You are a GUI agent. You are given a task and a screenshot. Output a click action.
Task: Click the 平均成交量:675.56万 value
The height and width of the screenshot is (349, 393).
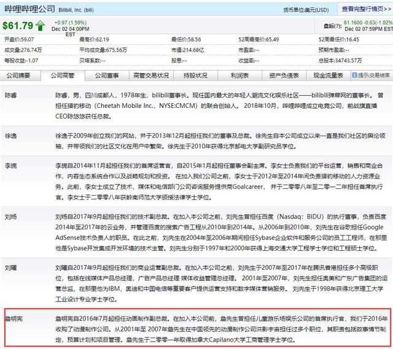(x=103, y=50)
